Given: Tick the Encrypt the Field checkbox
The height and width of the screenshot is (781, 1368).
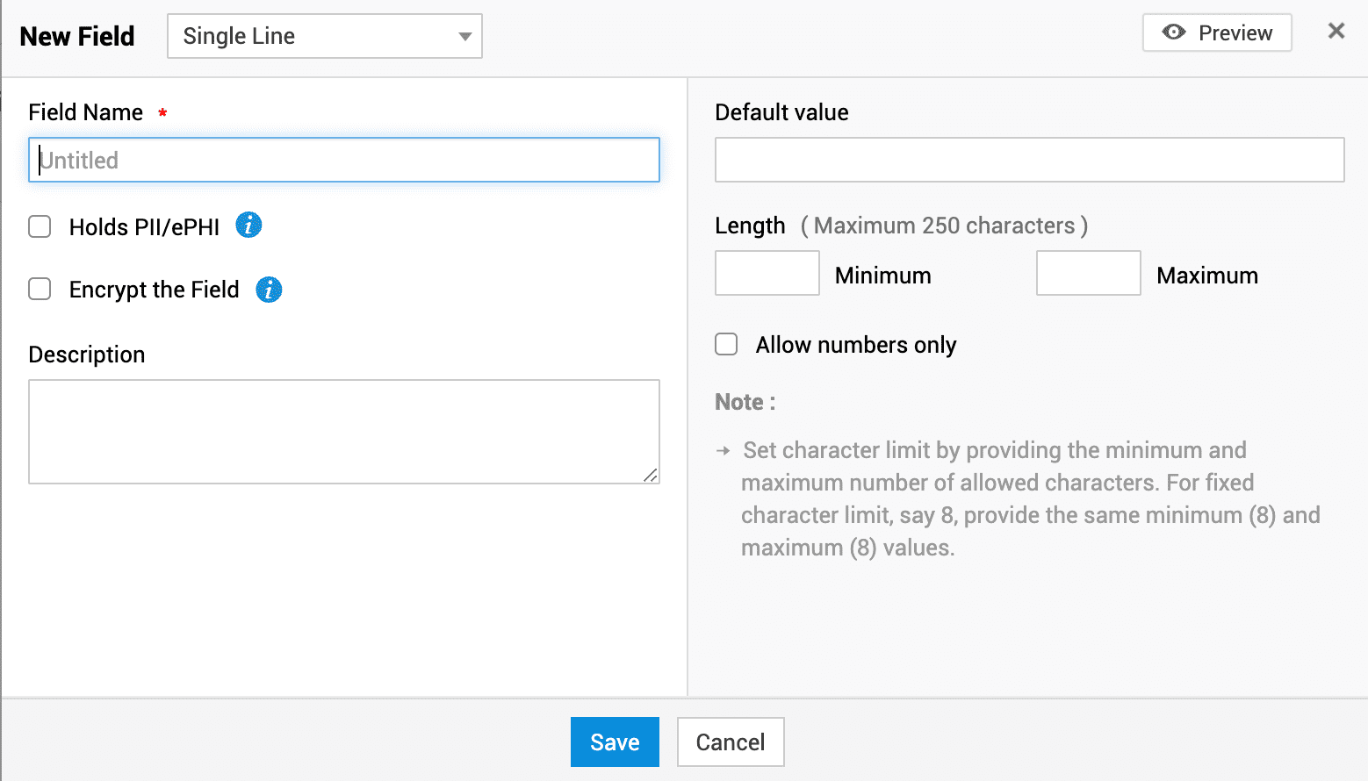Looking at the screenshot, I should 40,290.
